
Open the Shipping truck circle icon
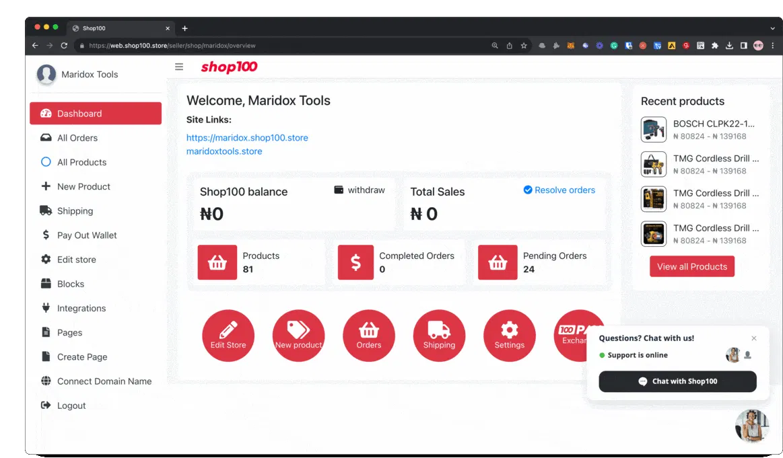point(439,336)
